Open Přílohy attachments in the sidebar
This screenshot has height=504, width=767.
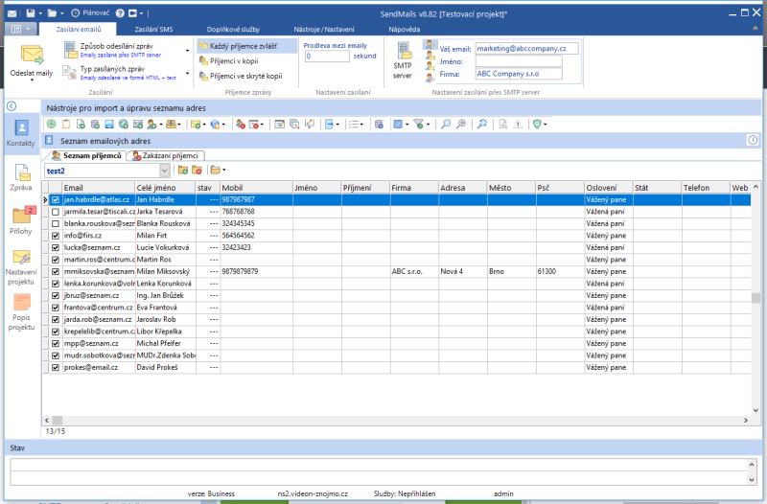(20, 220)
